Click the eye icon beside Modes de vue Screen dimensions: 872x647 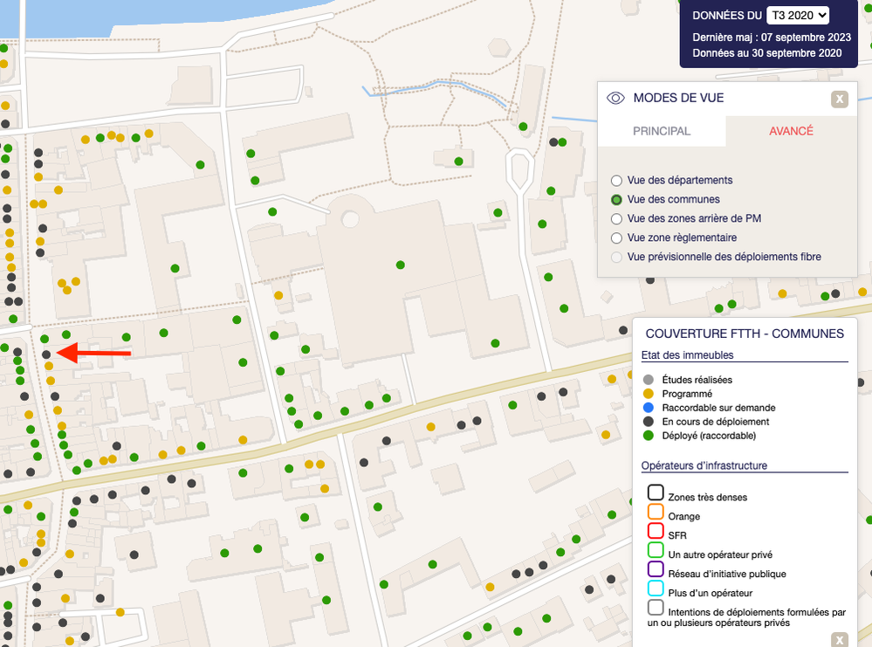[615, 98]
